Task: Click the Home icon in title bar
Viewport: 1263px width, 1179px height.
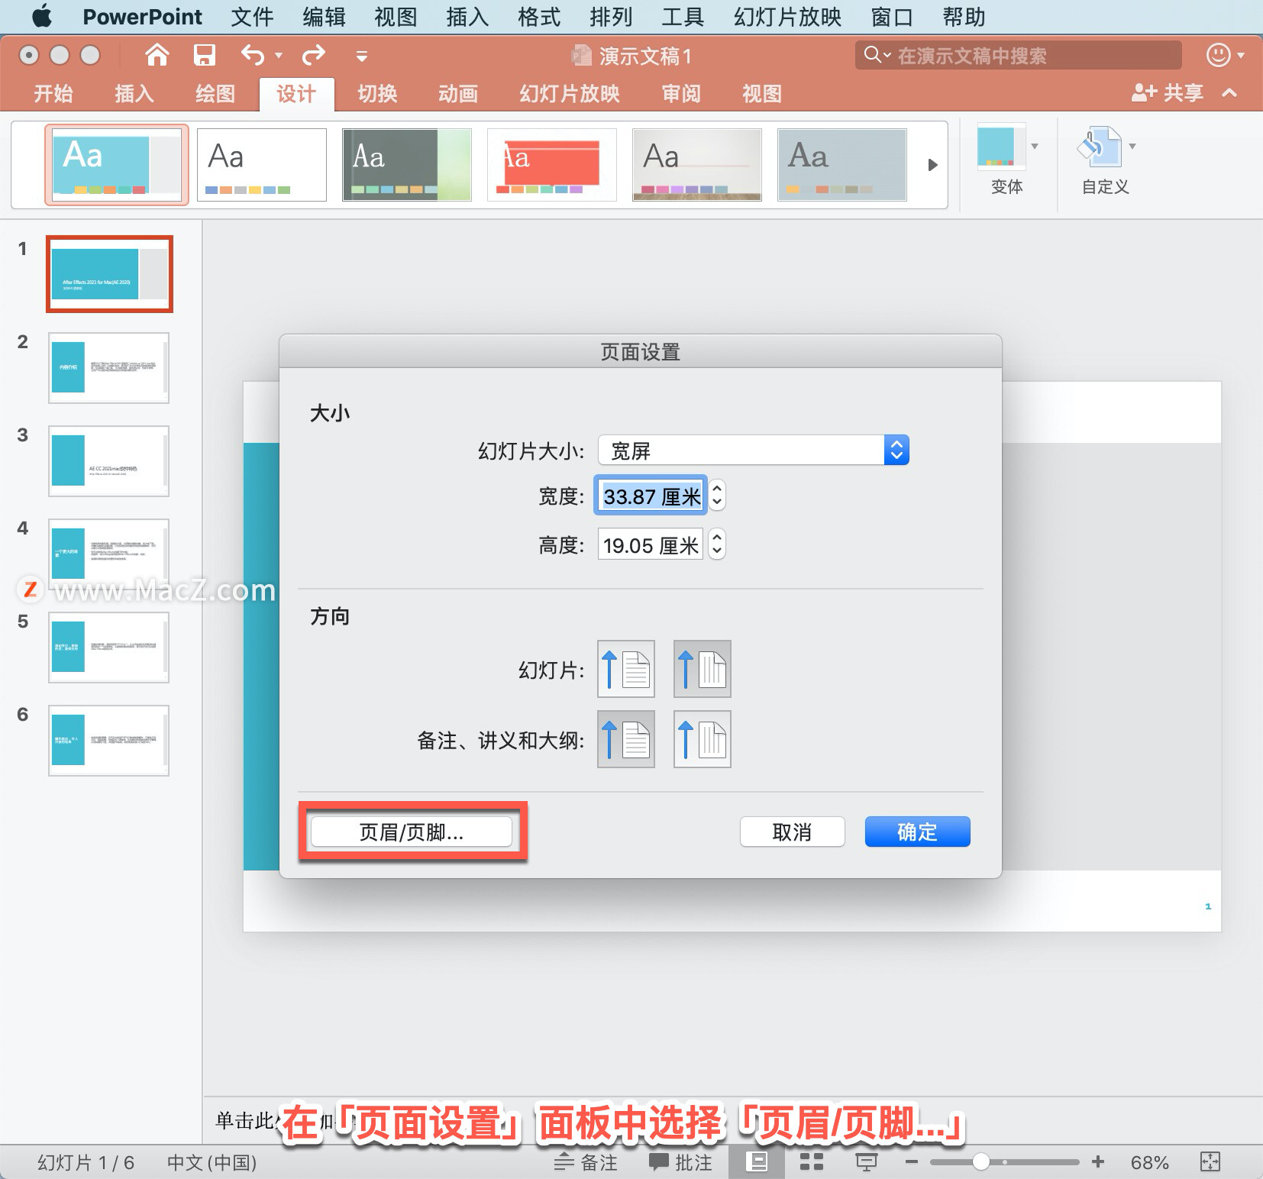Action: point(157,55)
